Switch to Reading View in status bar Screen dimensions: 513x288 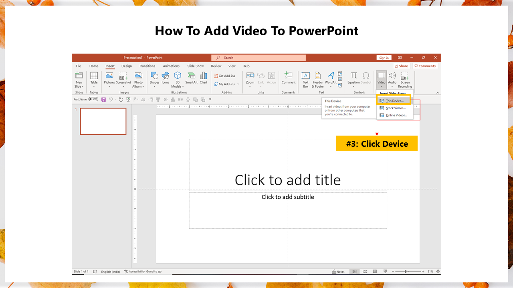pyautogui.click(x=375, y=271)
